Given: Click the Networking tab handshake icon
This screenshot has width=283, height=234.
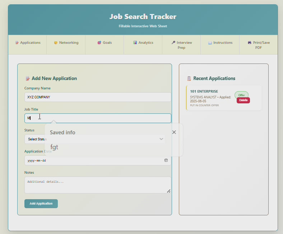Looking at the screenshot, I should point(56,43).
